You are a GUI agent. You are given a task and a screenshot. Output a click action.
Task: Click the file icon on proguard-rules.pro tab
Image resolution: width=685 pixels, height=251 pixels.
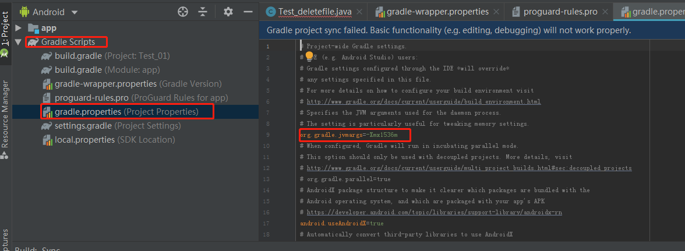pyautogui.click(x=516, y=12)
